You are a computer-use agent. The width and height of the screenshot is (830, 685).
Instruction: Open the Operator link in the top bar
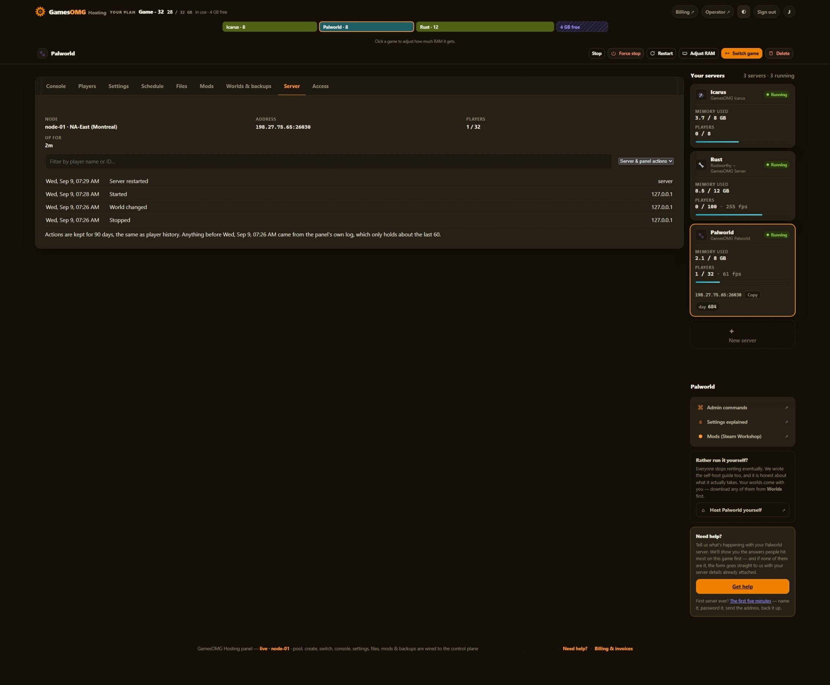coord(717,12)
